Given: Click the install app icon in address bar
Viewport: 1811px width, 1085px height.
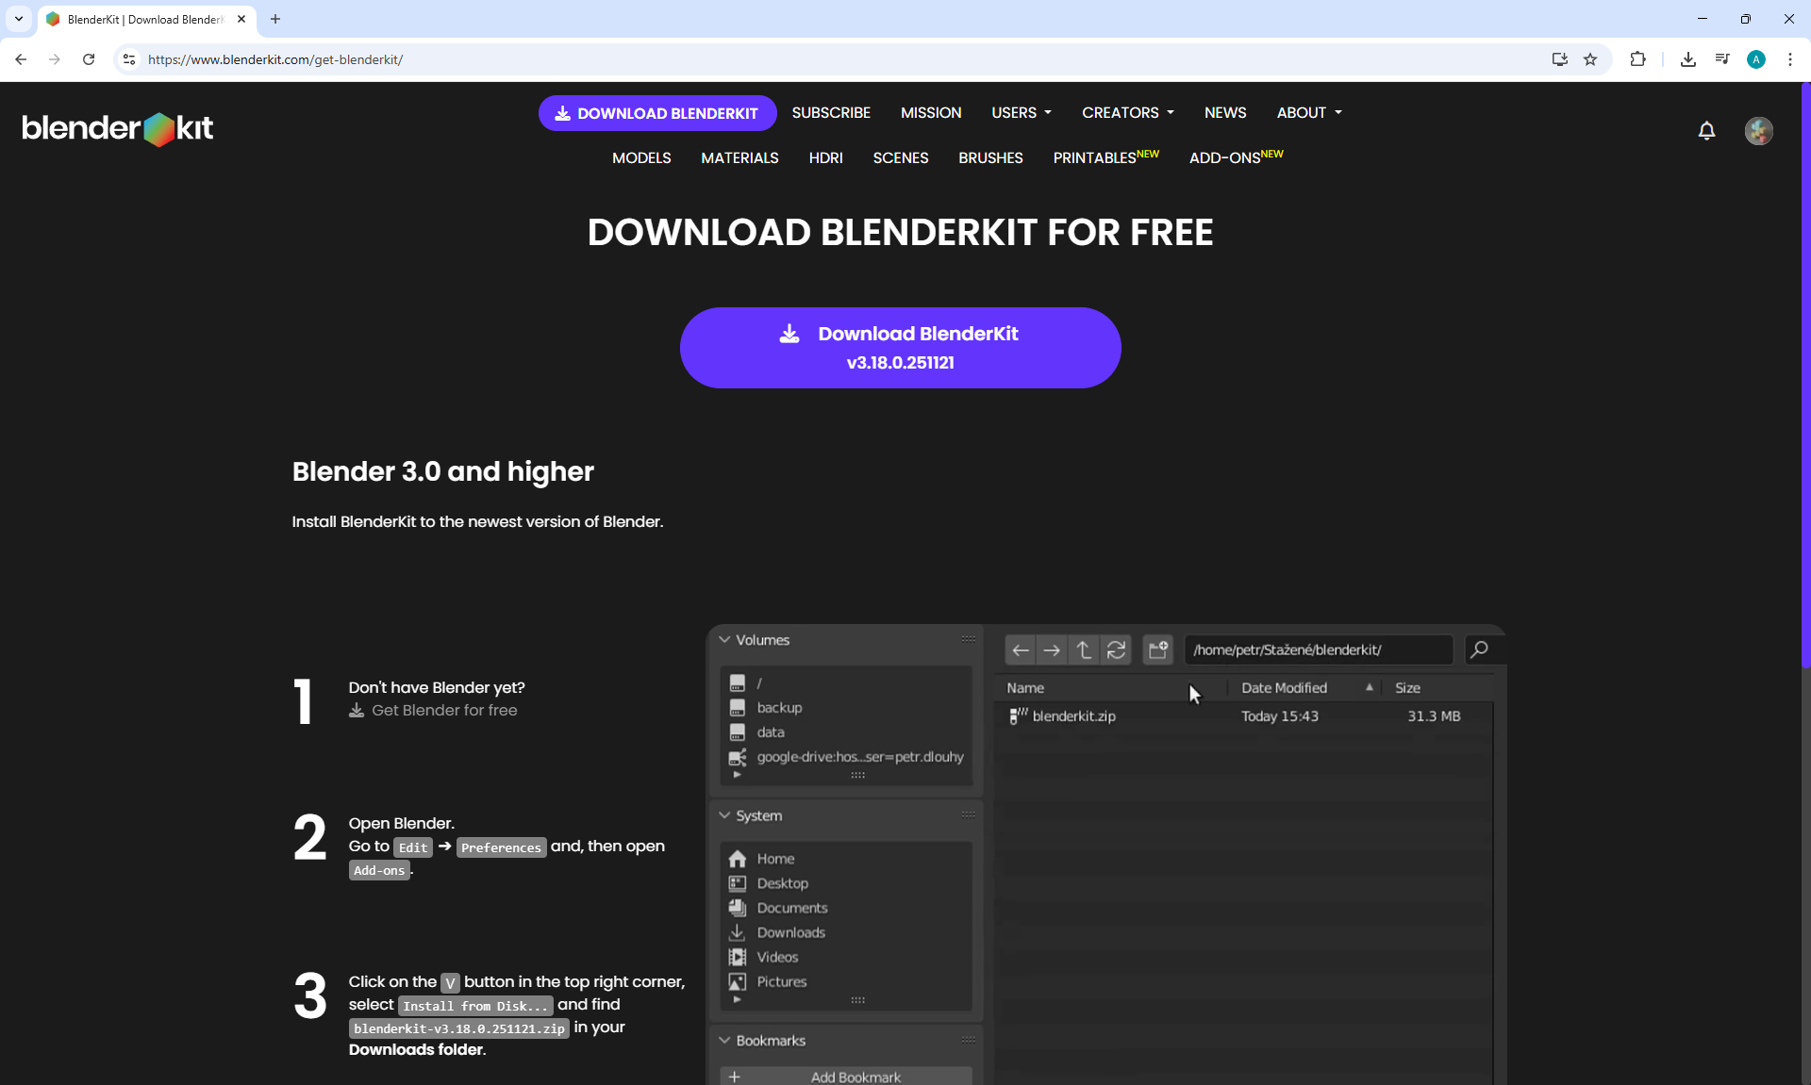Looking at the screenshot, I should coord(1559,59).
